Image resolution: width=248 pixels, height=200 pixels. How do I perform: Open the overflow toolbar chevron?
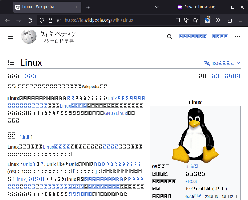point(218,20)
